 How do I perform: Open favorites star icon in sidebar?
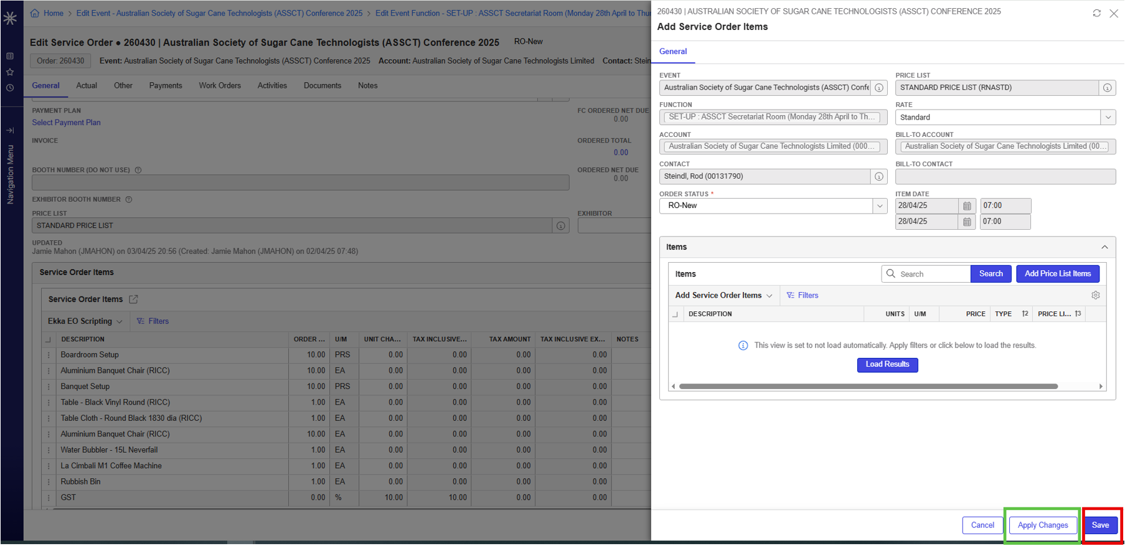point(10,72)
